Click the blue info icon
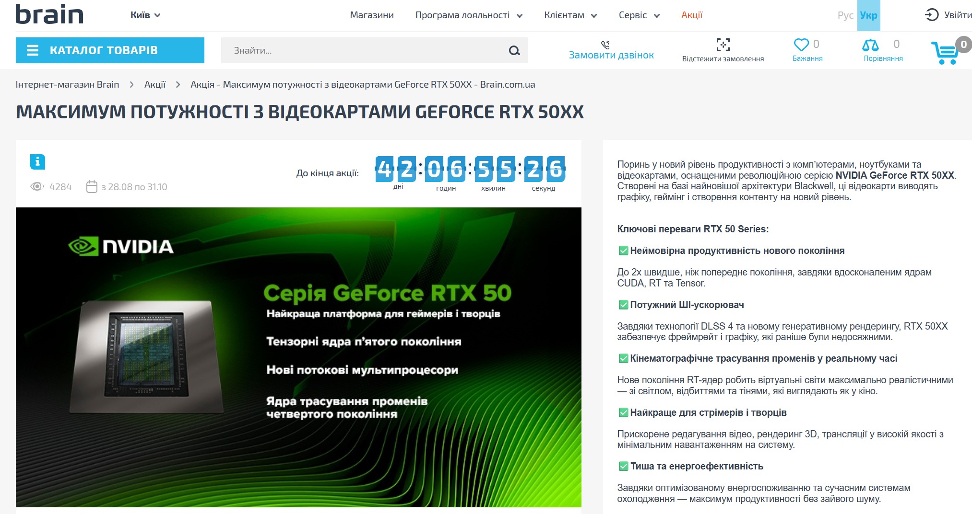Viewport: 972px width, 514px height. tap(37, 162)
